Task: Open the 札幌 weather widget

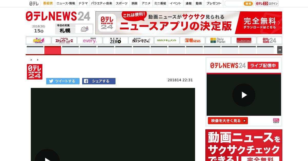Action: click(x=74, y=29)
